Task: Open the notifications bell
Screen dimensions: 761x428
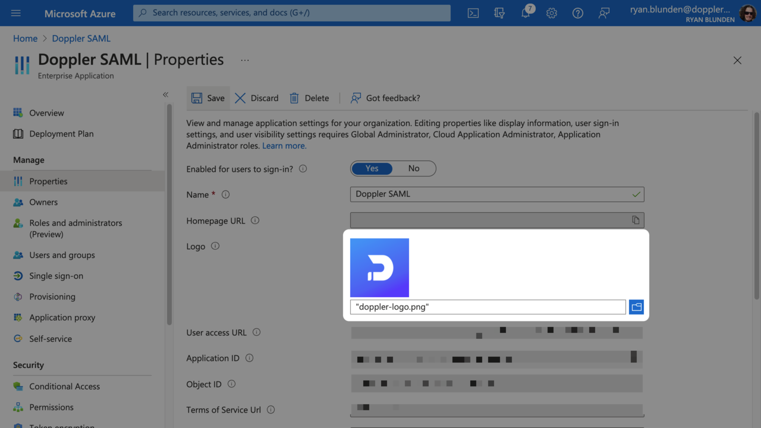Action: click(526, 13)
